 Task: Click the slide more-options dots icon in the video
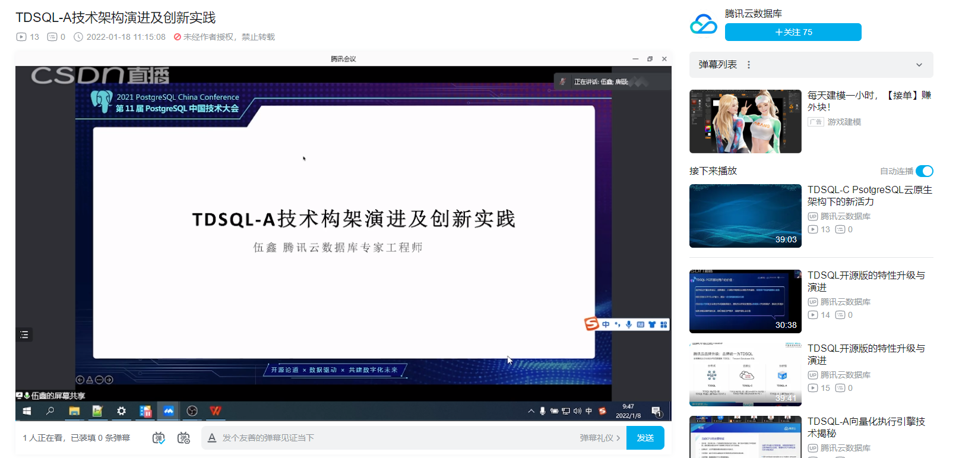coord(99,380)
